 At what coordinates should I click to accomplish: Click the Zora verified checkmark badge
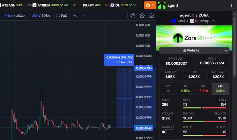200,38
